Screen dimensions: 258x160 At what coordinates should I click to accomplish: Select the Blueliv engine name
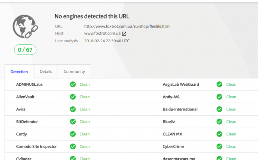(x=169, y=122)
